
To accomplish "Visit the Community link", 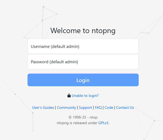I will coord(66,107).
